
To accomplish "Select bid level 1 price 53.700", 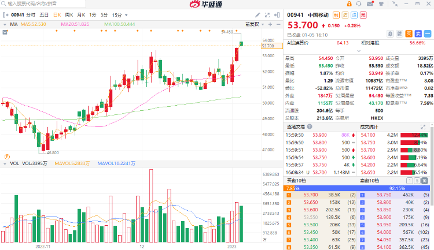I will click(x=311, y=195).
